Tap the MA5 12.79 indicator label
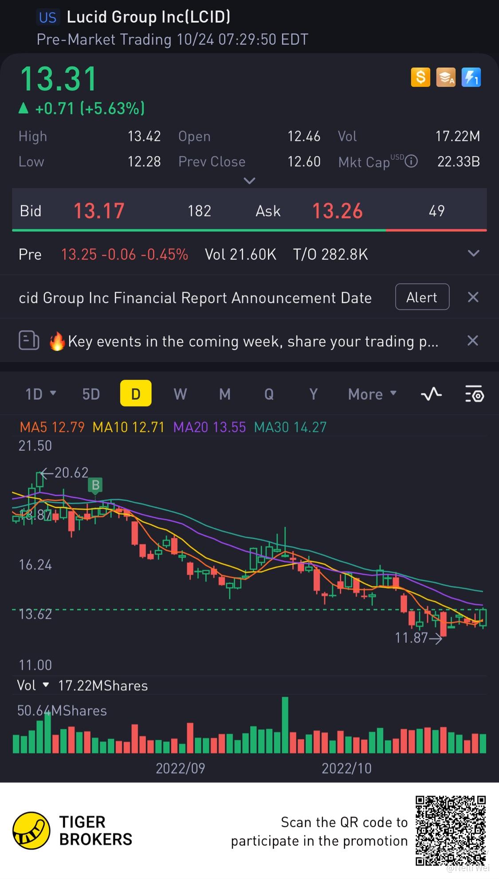This screenshot has height=879, width=499. 52,427
